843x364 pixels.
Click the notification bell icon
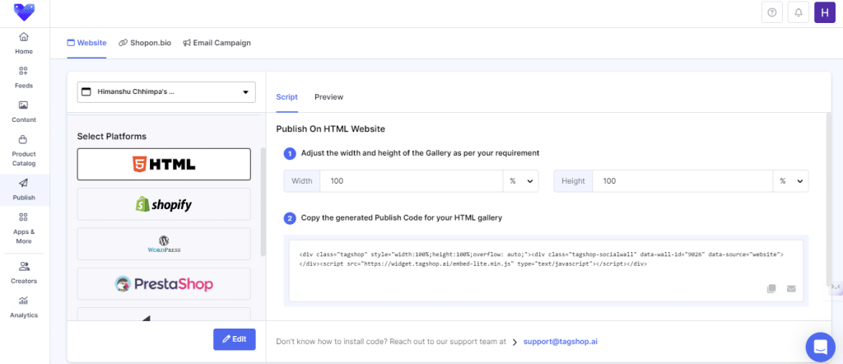(x=797, y=12)
